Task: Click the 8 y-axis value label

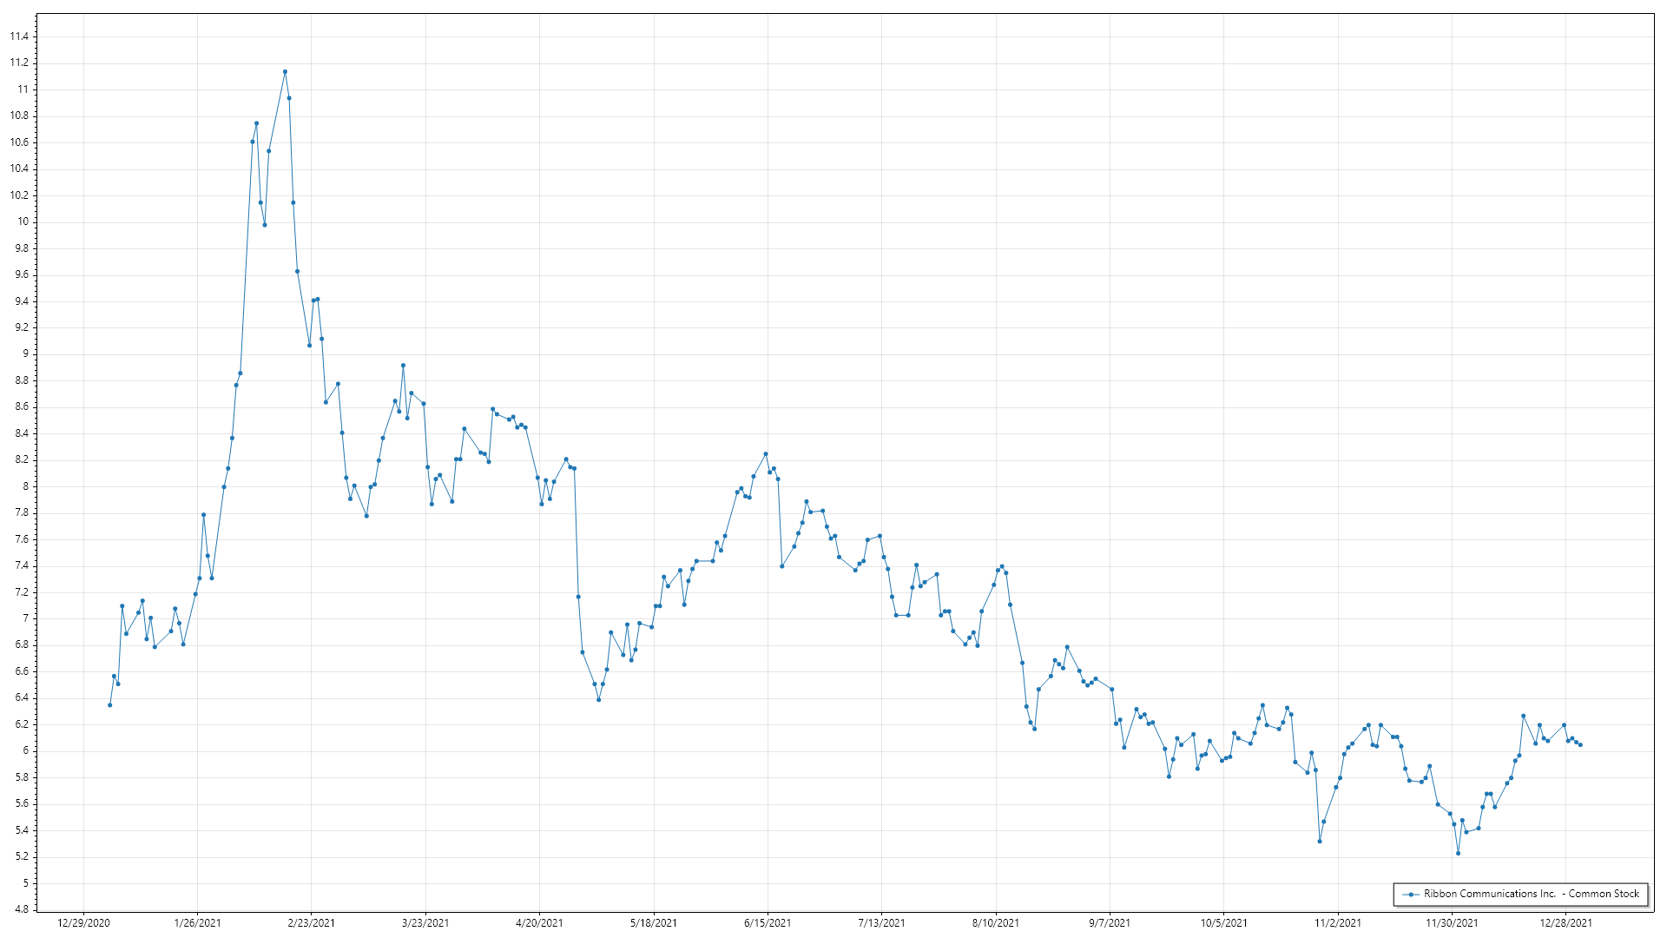Action: [25, 486]
